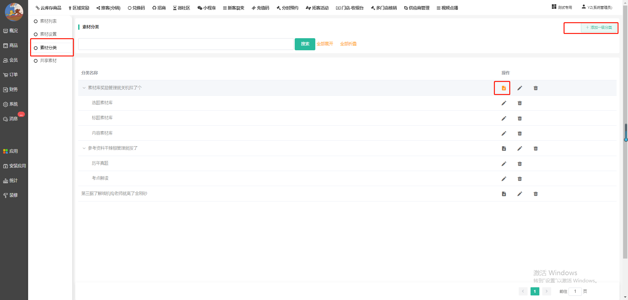Click edit pencil for 选题素材库 row
Viewport: 628px width, 300px height.
tap(504, 103)
